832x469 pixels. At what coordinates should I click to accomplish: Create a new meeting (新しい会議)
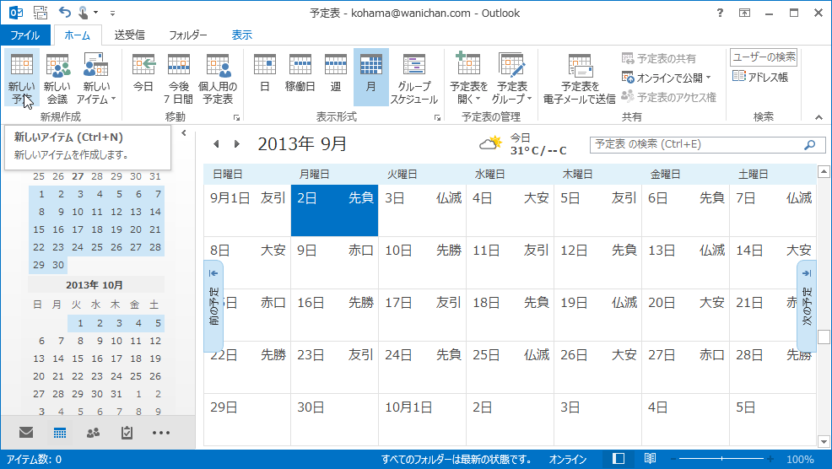click(x=57, y=78)
